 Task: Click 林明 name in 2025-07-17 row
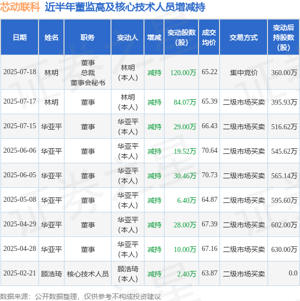click(x=51, y=102)
